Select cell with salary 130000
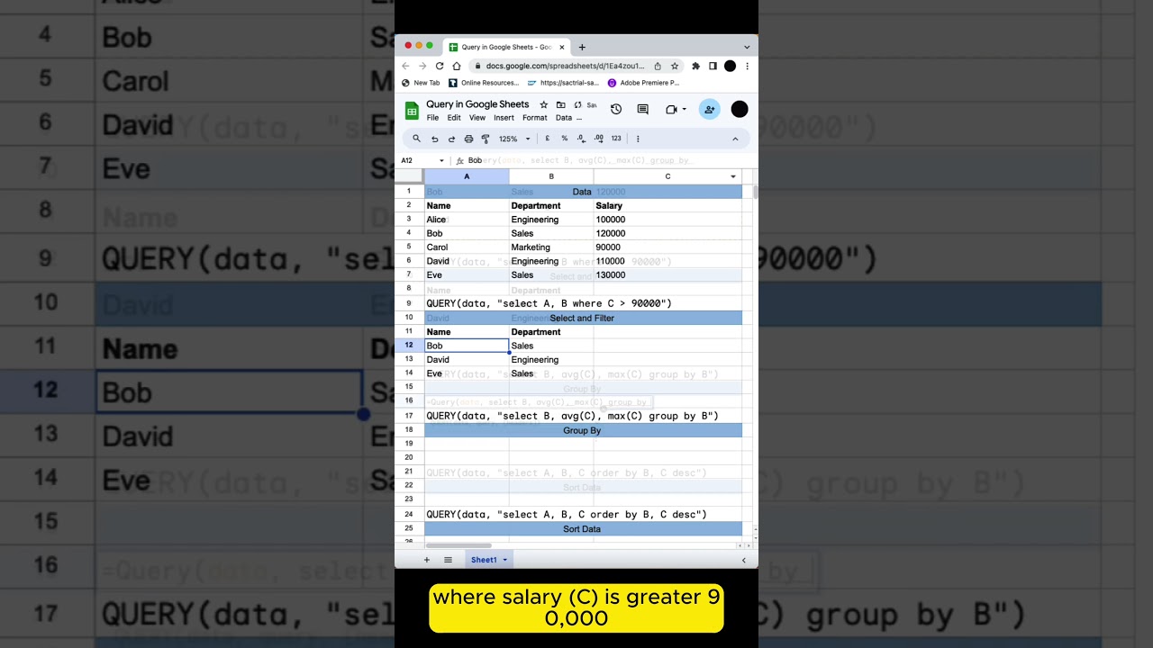This screenshot has height=648, width=1153. (667, 275)
